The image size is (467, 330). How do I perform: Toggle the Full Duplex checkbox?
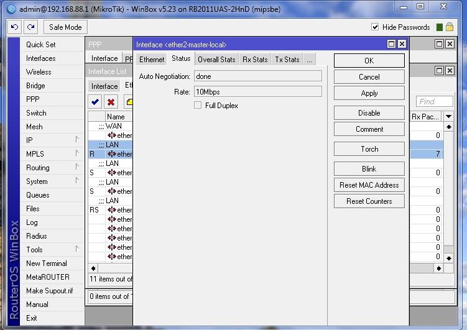tap(198, 105)
